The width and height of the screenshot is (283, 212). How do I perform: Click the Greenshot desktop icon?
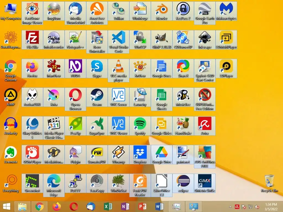[x=32, y=183]
